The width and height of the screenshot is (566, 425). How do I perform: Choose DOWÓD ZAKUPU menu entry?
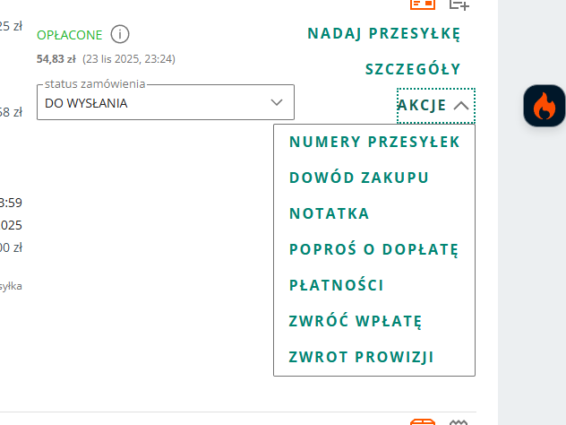tap(359, 178)
